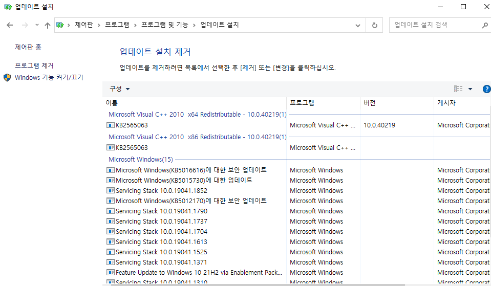Select Servicing Stack 10.0.19041.1737
The width and height of the screenshot is (491, 286).
click(x=162, y=221)
